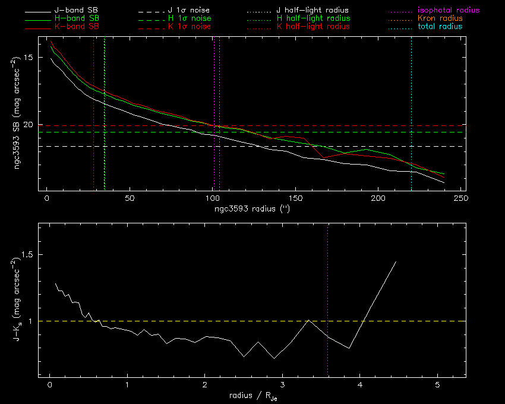The width and height of the screenshot is (505, 404).
Task: Click the "ngc3593 SB" y-axis label
Action: click(19, 114)
